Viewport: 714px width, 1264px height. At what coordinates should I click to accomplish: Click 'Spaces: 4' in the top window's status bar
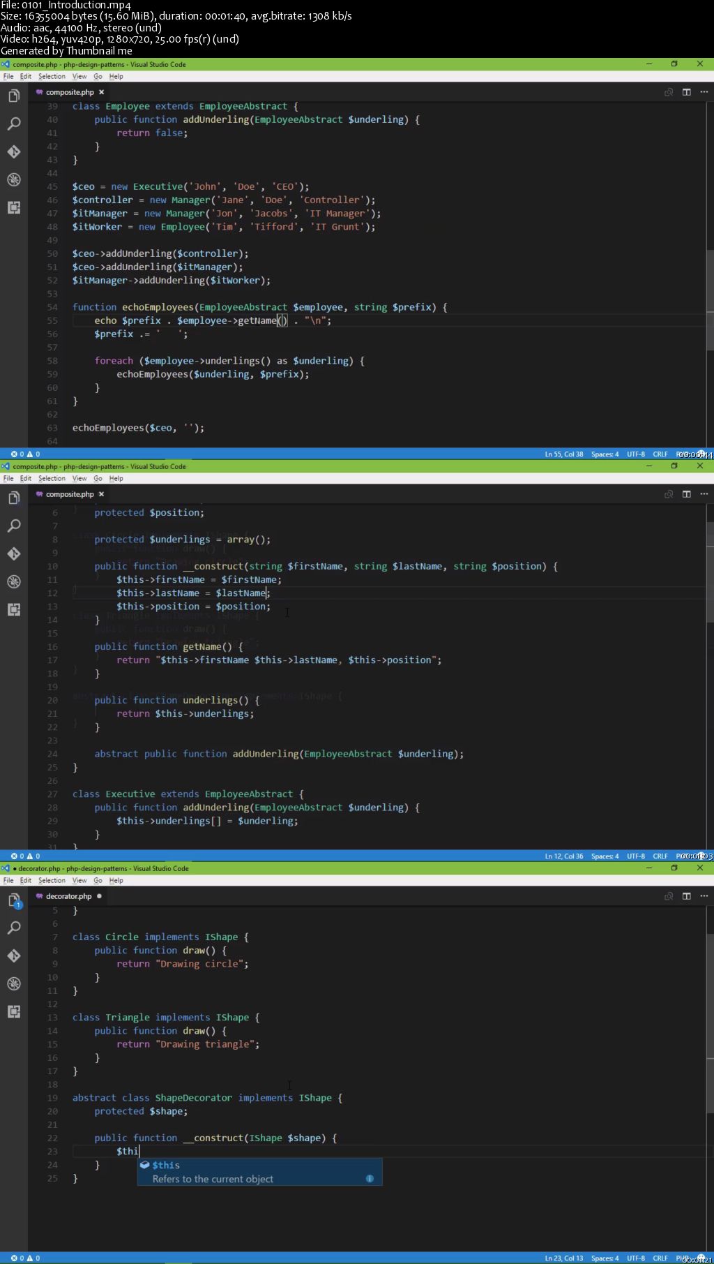coord(605,454)
